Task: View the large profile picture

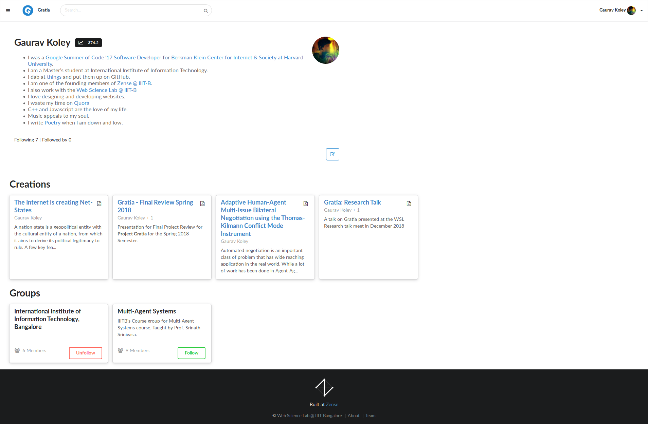Action: 326,50
